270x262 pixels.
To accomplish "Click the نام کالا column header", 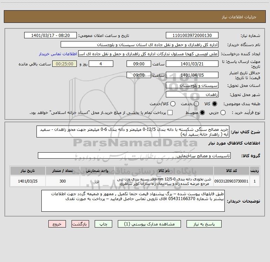I will tap(164, 171).
